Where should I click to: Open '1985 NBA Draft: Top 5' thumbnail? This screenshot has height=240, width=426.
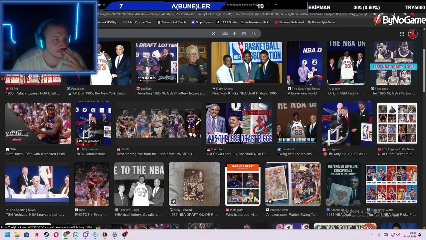point(393,63)
